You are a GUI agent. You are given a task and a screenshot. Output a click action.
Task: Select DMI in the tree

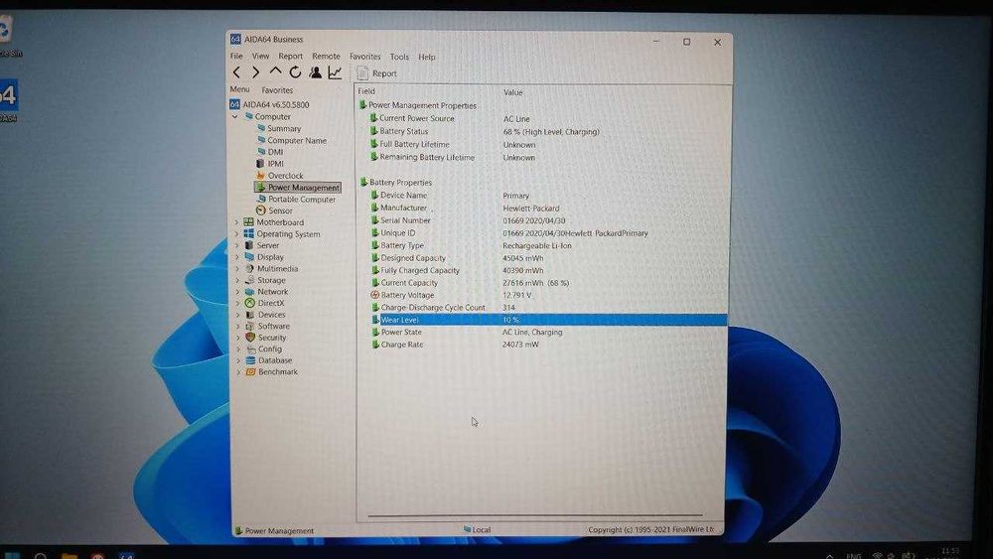pyautogui.click(x=270, y=152)
